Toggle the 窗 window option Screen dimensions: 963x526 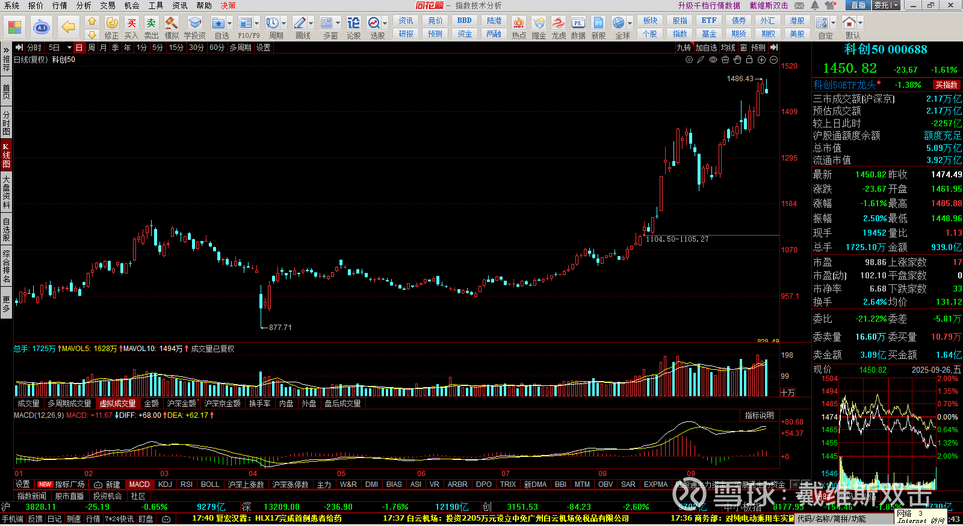pos(743,47)
